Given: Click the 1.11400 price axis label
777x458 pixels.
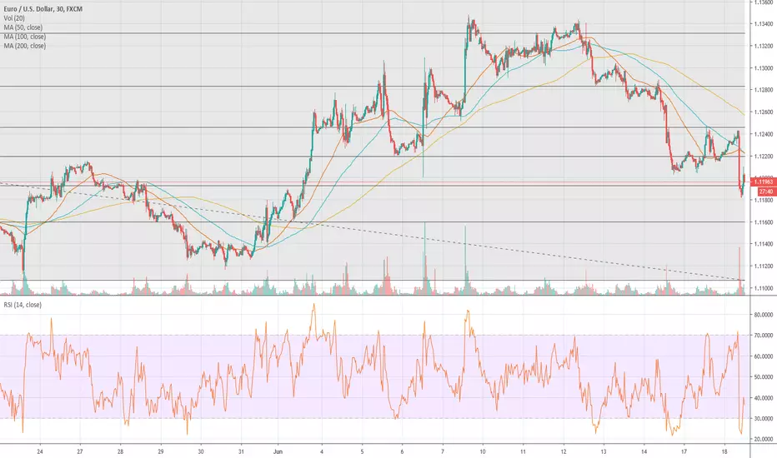Looking at the screenshot, I should click(764, 244).
